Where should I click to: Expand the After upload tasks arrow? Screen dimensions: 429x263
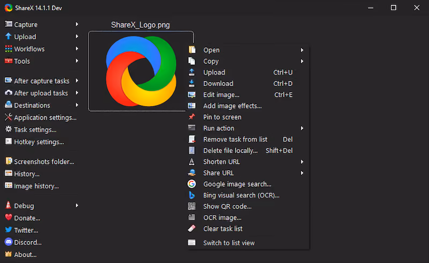click(x=77, y=93)
